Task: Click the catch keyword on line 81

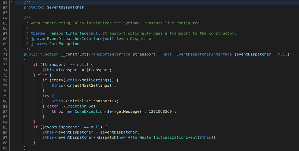Action: click(53, 106)
